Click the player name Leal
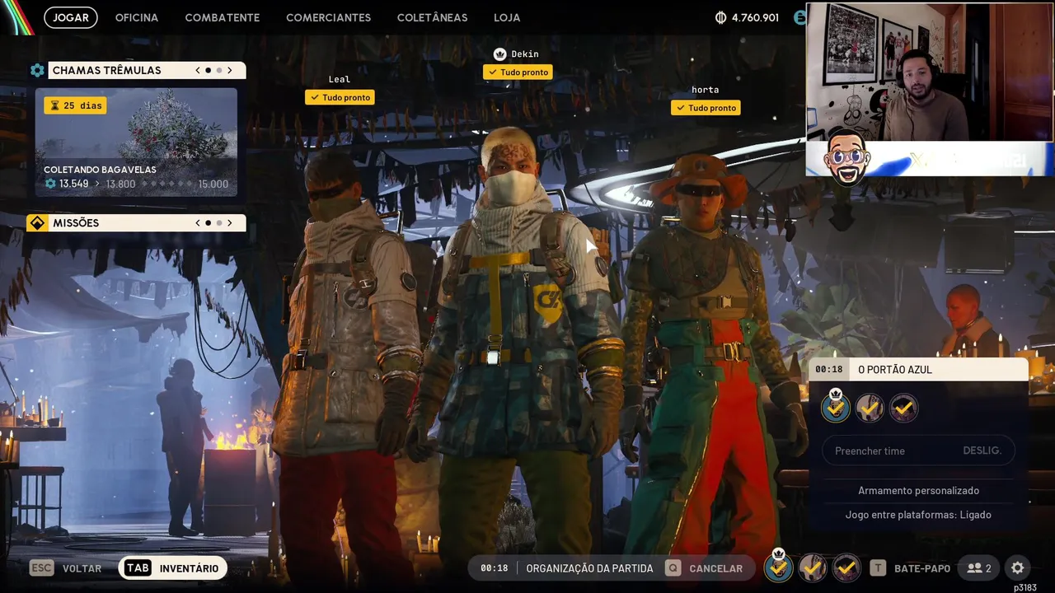 click(x=340, y=80)
